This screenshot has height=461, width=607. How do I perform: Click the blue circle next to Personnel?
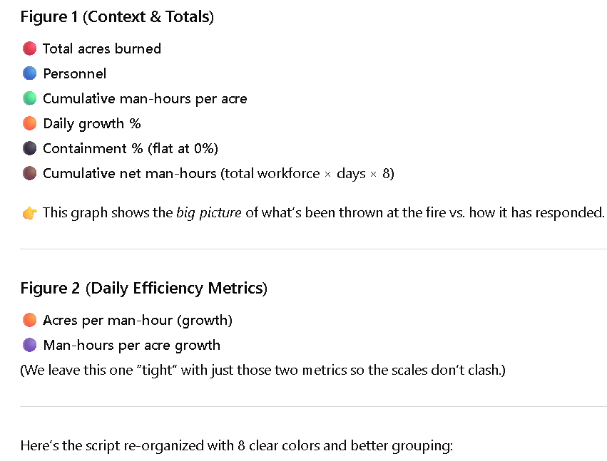point(29,73)
